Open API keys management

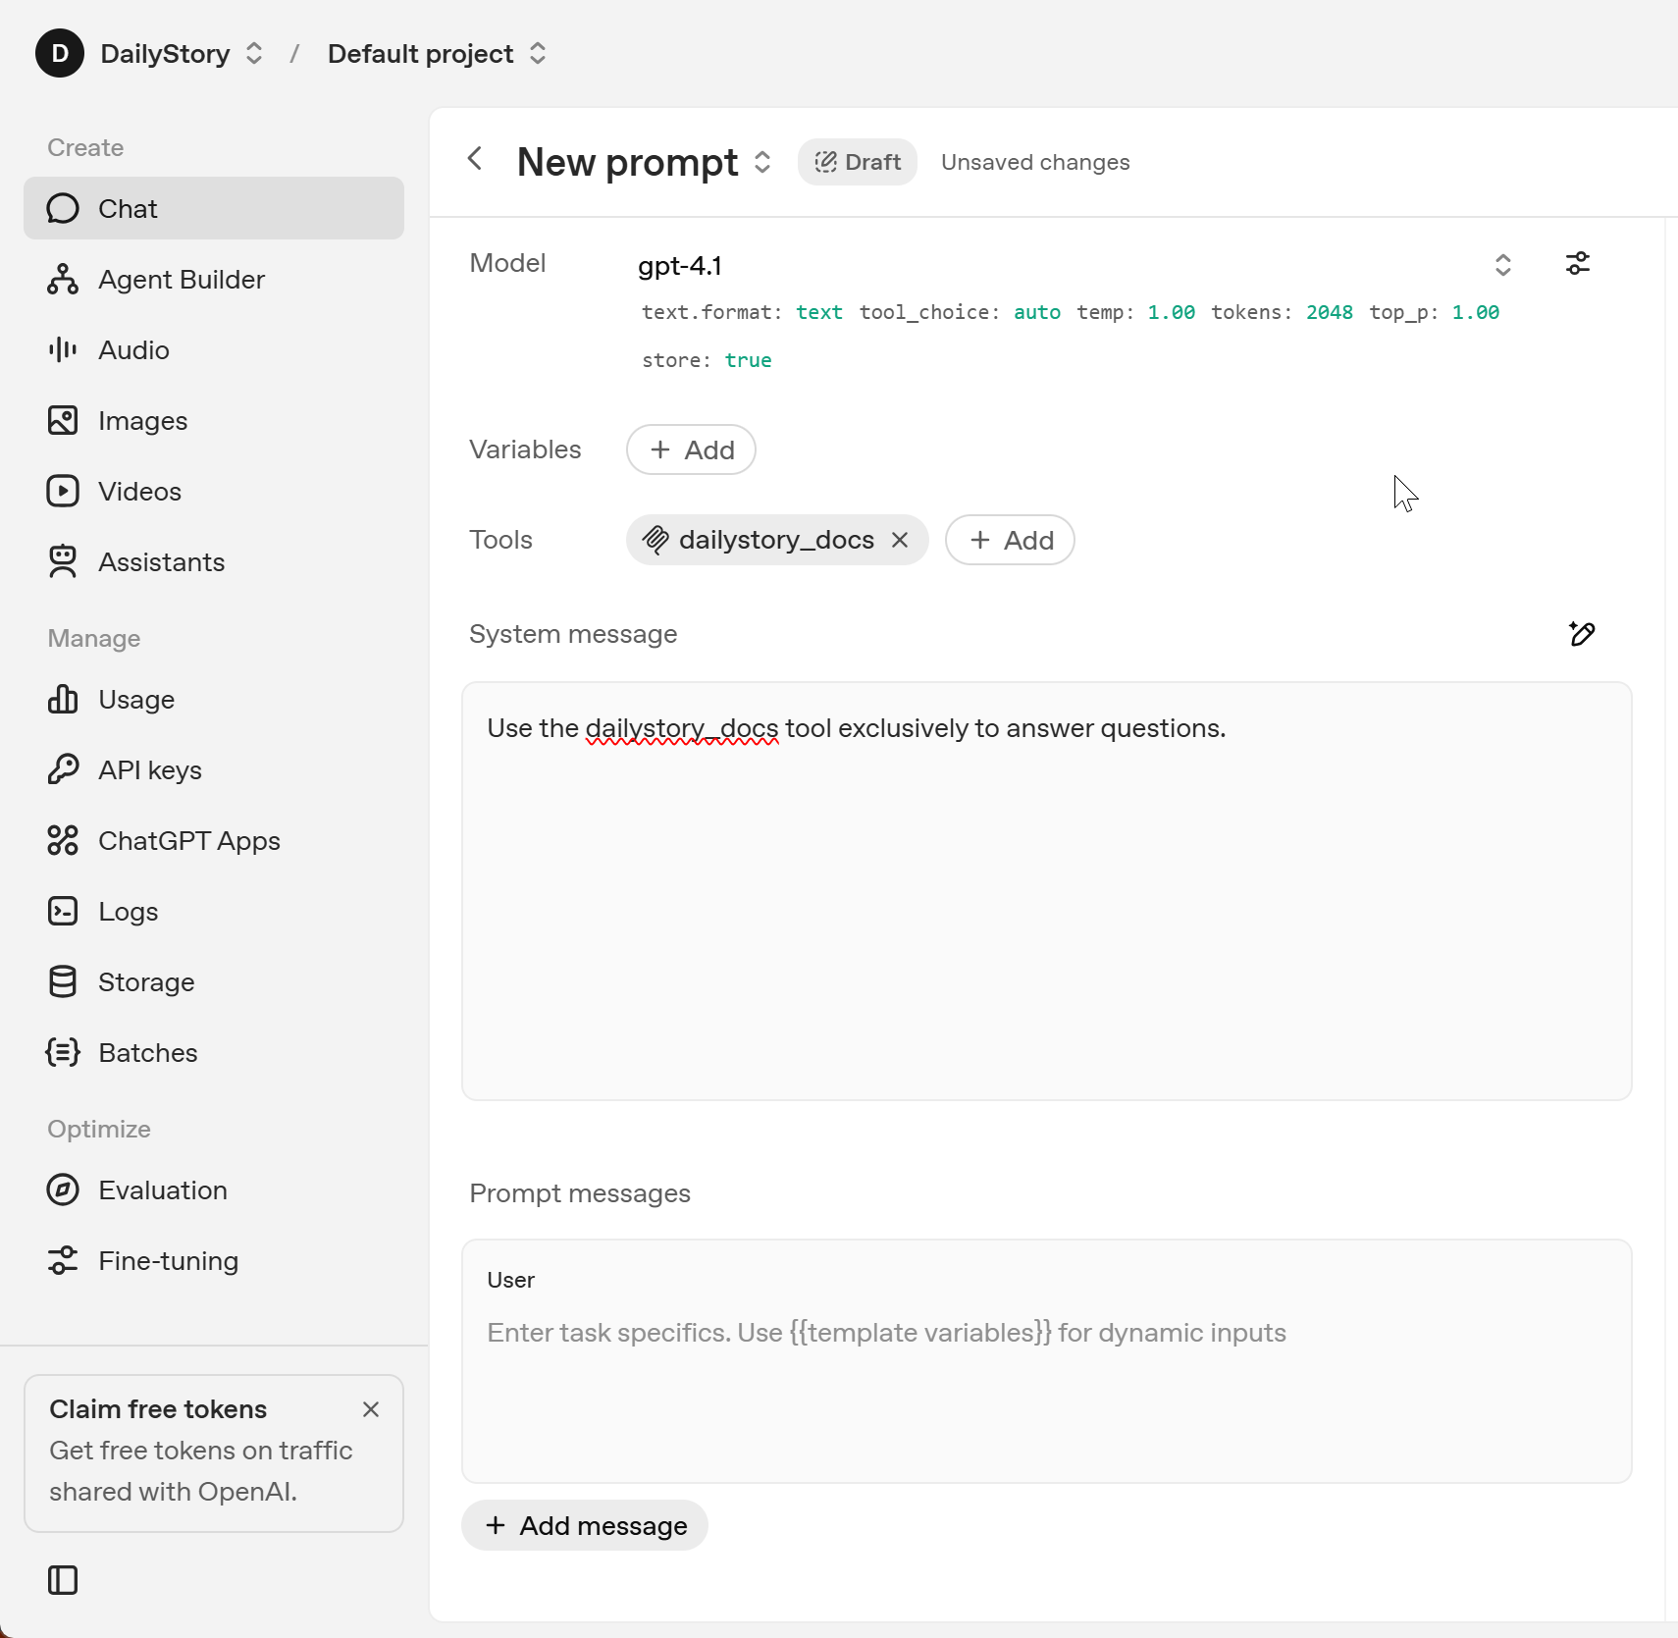(x=150, y=770)
